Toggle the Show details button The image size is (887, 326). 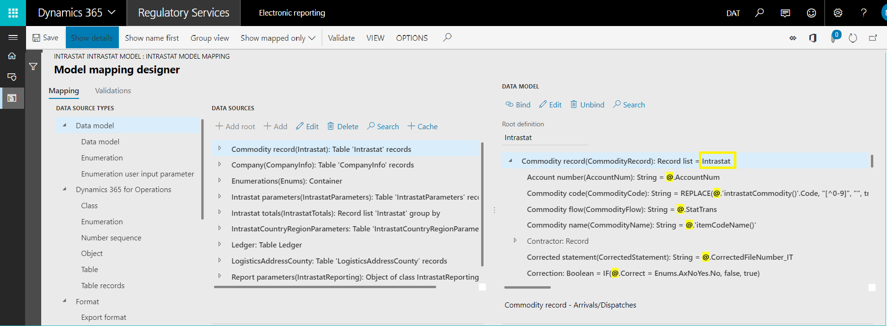(x=92, y=38)
